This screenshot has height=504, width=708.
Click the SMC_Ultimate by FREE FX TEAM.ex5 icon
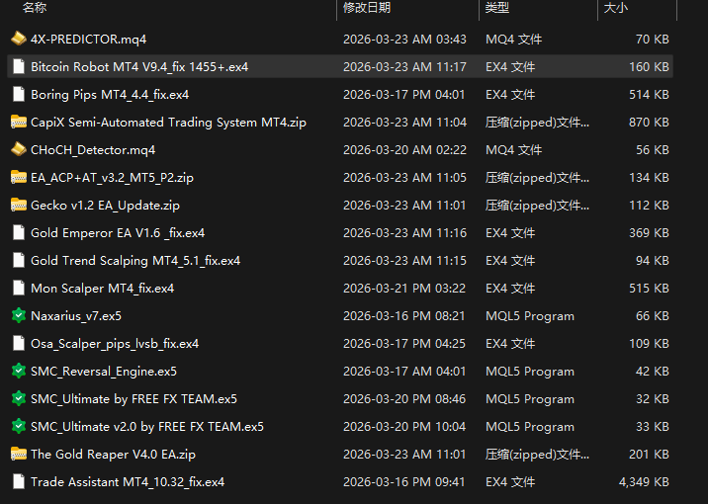pos(19,398)
